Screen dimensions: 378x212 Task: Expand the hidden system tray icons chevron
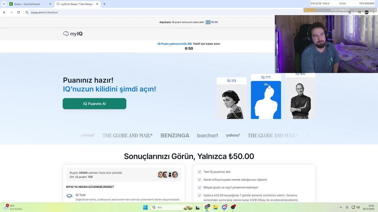pos(340,207)
